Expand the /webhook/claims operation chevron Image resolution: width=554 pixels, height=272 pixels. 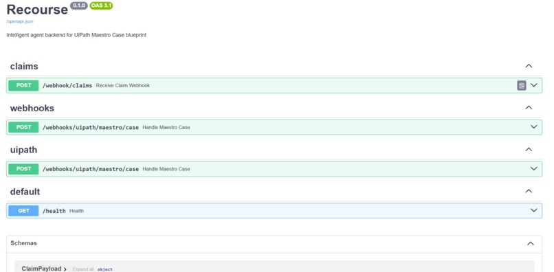pos(534,85)
